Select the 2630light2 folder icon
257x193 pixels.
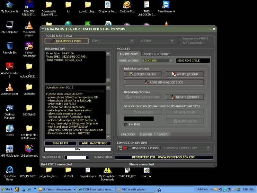pyautogui.click(x=29, y=110)
